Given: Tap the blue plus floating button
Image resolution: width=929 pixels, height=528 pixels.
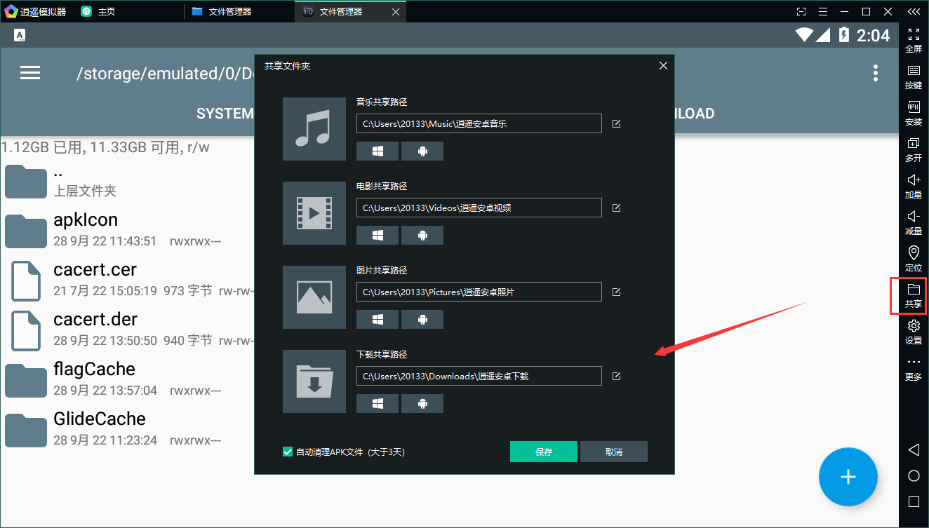Looking at the screenshot, I should pos(848,477).
